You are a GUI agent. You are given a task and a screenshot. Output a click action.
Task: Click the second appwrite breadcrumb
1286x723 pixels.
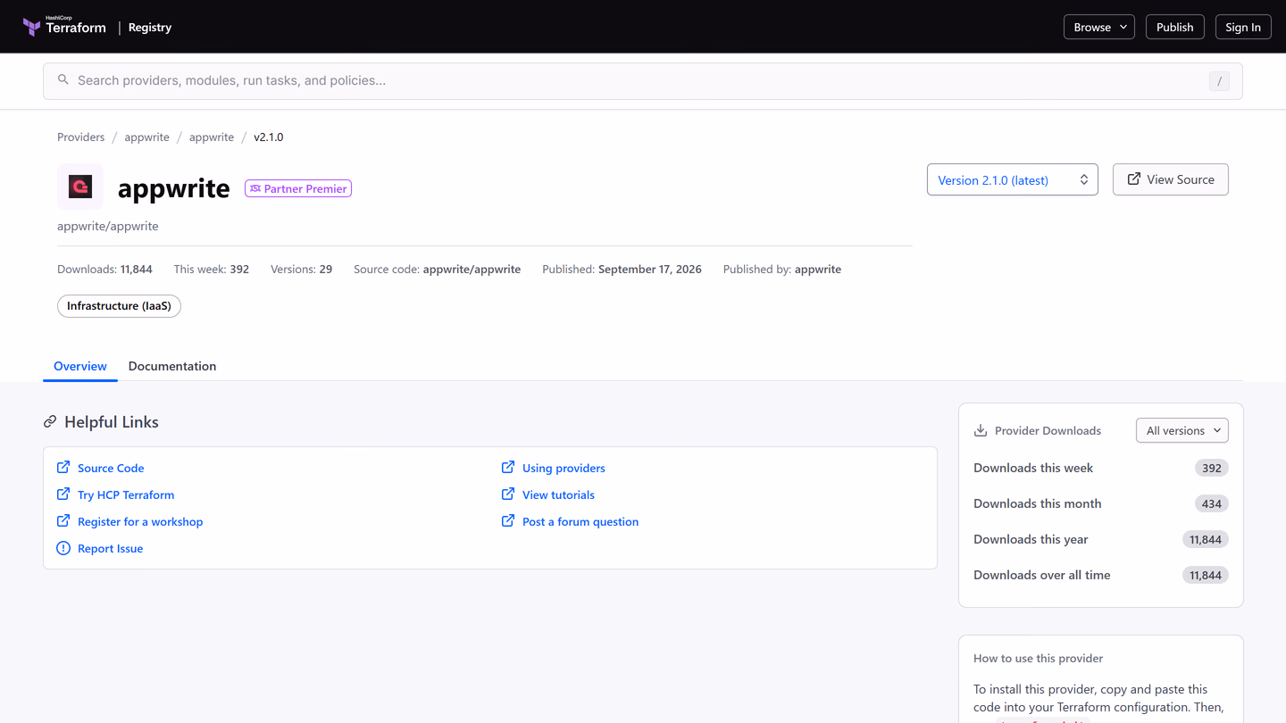(212, 137)
